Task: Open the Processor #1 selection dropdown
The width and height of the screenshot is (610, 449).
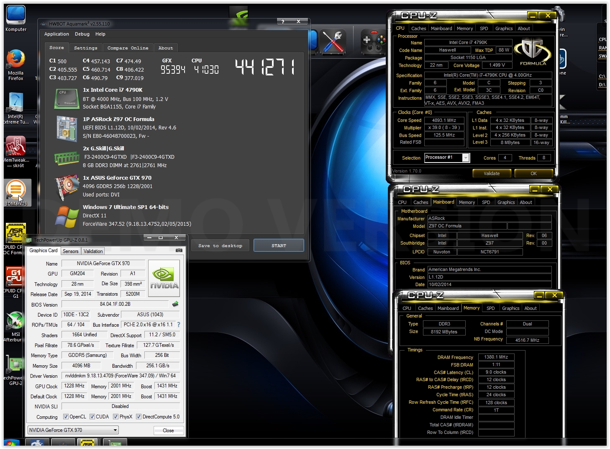Action: pos(447,157)
